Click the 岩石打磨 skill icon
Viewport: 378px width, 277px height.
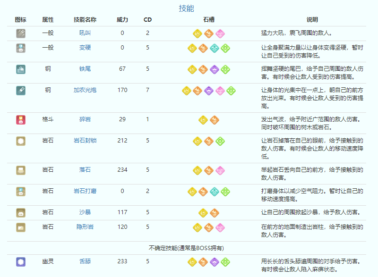pyautogui.click(x=21, y=192)
